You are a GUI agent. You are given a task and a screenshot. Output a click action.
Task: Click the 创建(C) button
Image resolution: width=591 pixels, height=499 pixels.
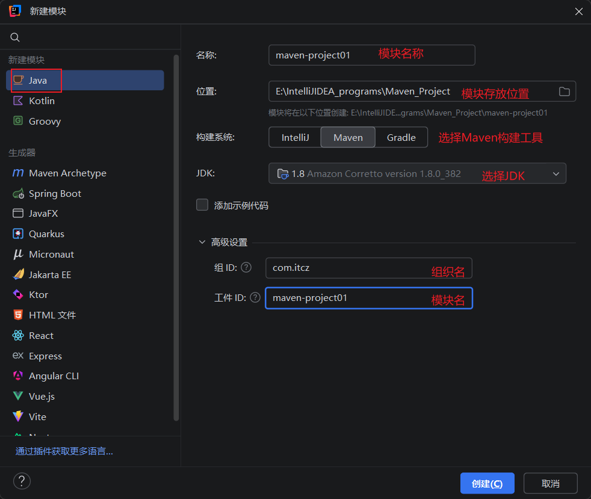[487, 483]
